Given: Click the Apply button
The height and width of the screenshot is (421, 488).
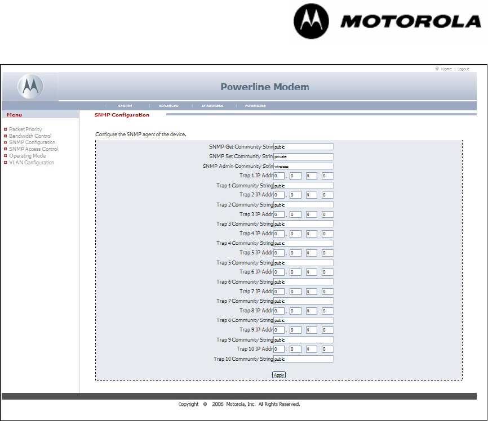Looking at the screenshot, I should tap(279, 375).
